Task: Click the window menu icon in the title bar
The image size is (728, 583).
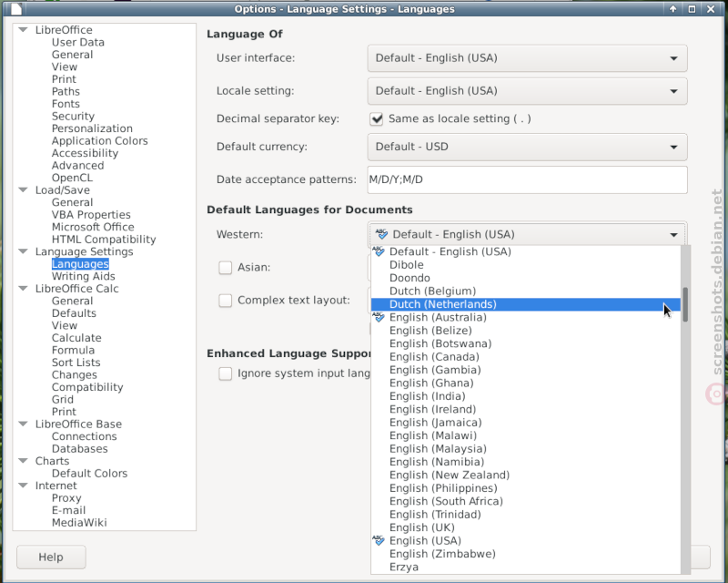Action: (16, 9)
